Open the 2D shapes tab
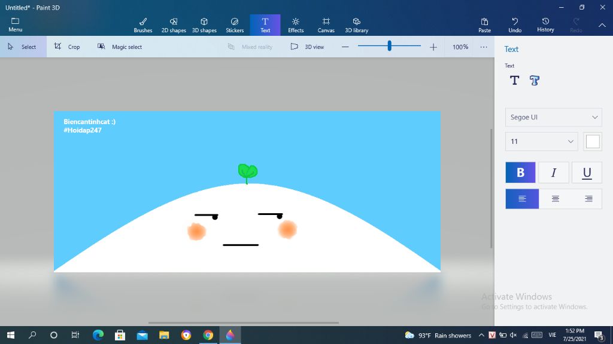 (174, 25)
